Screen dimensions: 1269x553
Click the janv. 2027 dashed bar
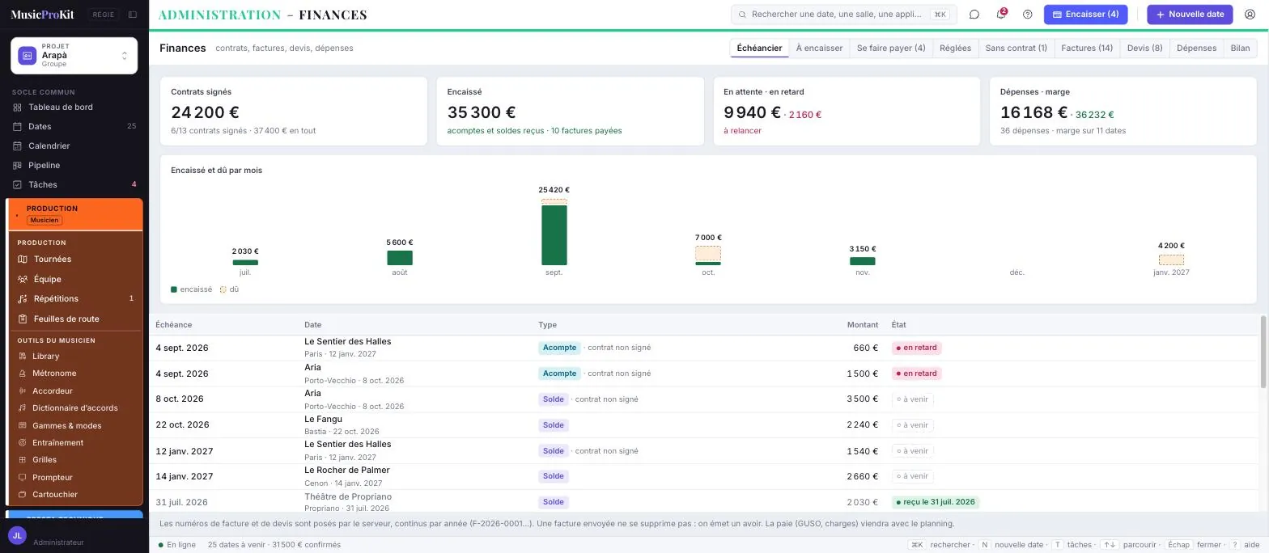1171,260
